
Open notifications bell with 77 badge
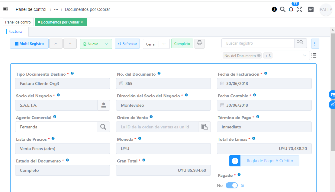pos(291,9)
